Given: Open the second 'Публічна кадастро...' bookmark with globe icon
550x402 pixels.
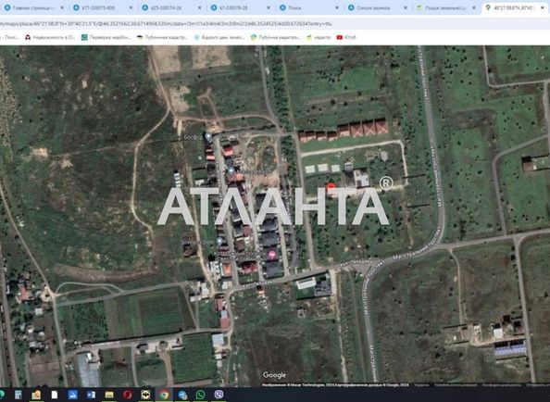Looking at the screenshot, I should (x=276, y=37).
